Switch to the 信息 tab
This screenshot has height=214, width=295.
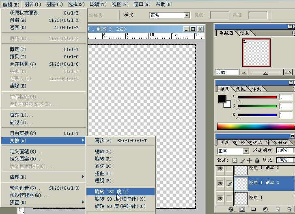click(244, 33)
